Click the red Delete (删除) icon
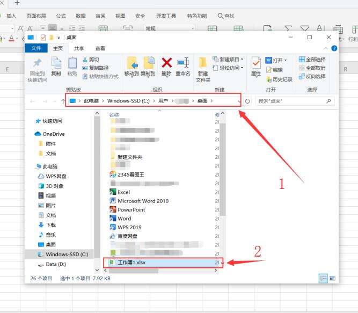358x313 pixels. point(167,63)
